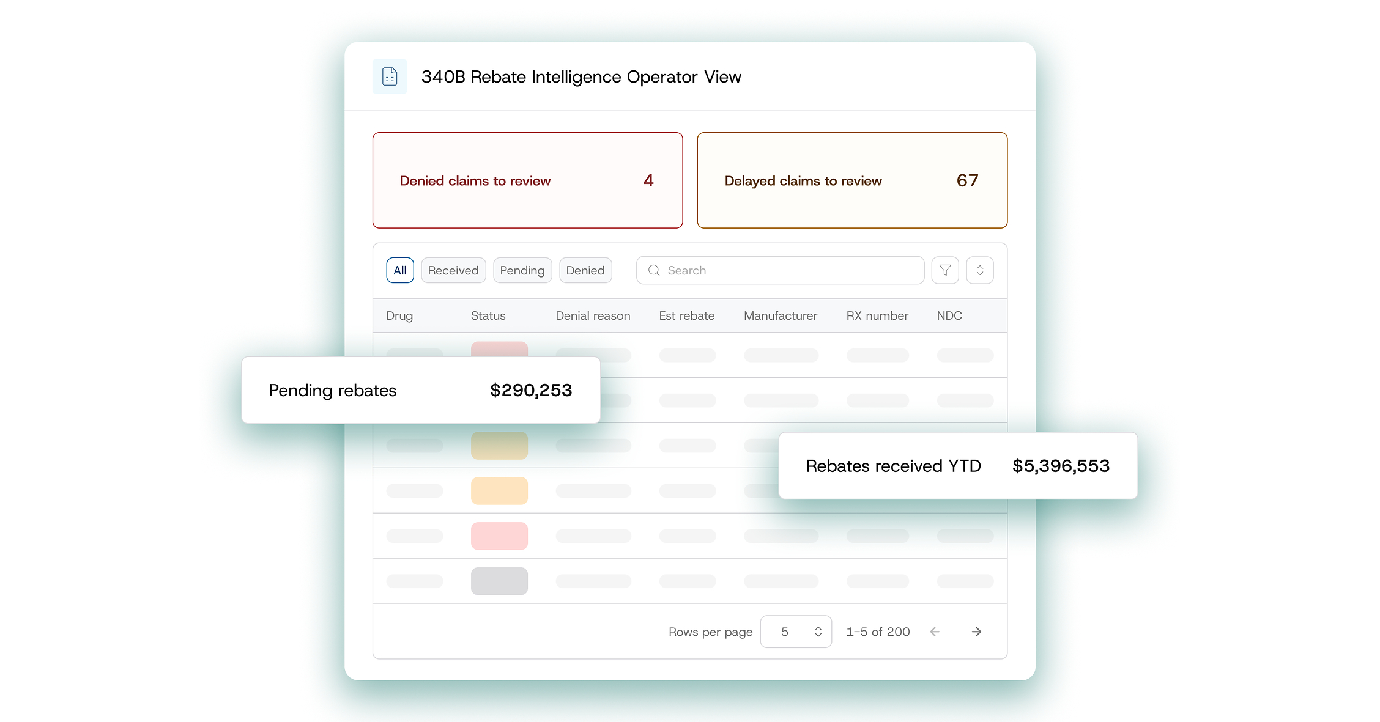1380x722 pixels.
Task: Click the 4 denied claims count
Action: click(648, 180)
